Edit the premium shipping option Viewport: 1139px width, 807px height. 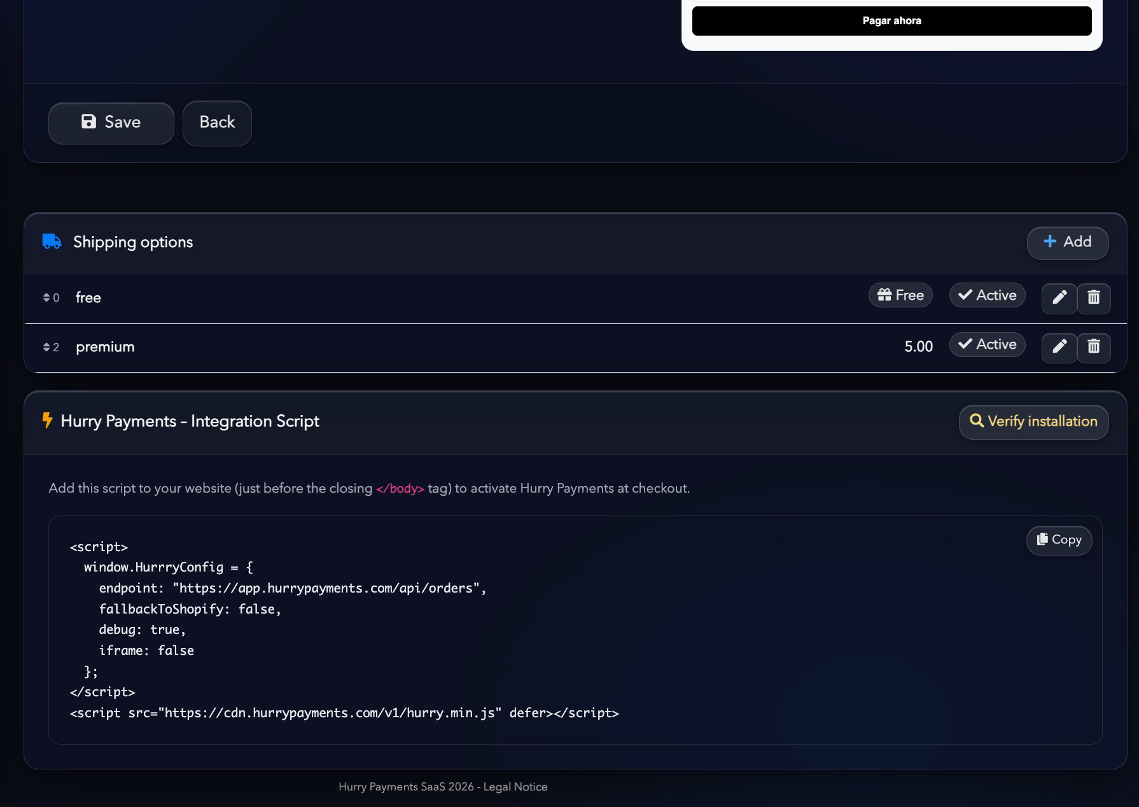(1059, 347)
